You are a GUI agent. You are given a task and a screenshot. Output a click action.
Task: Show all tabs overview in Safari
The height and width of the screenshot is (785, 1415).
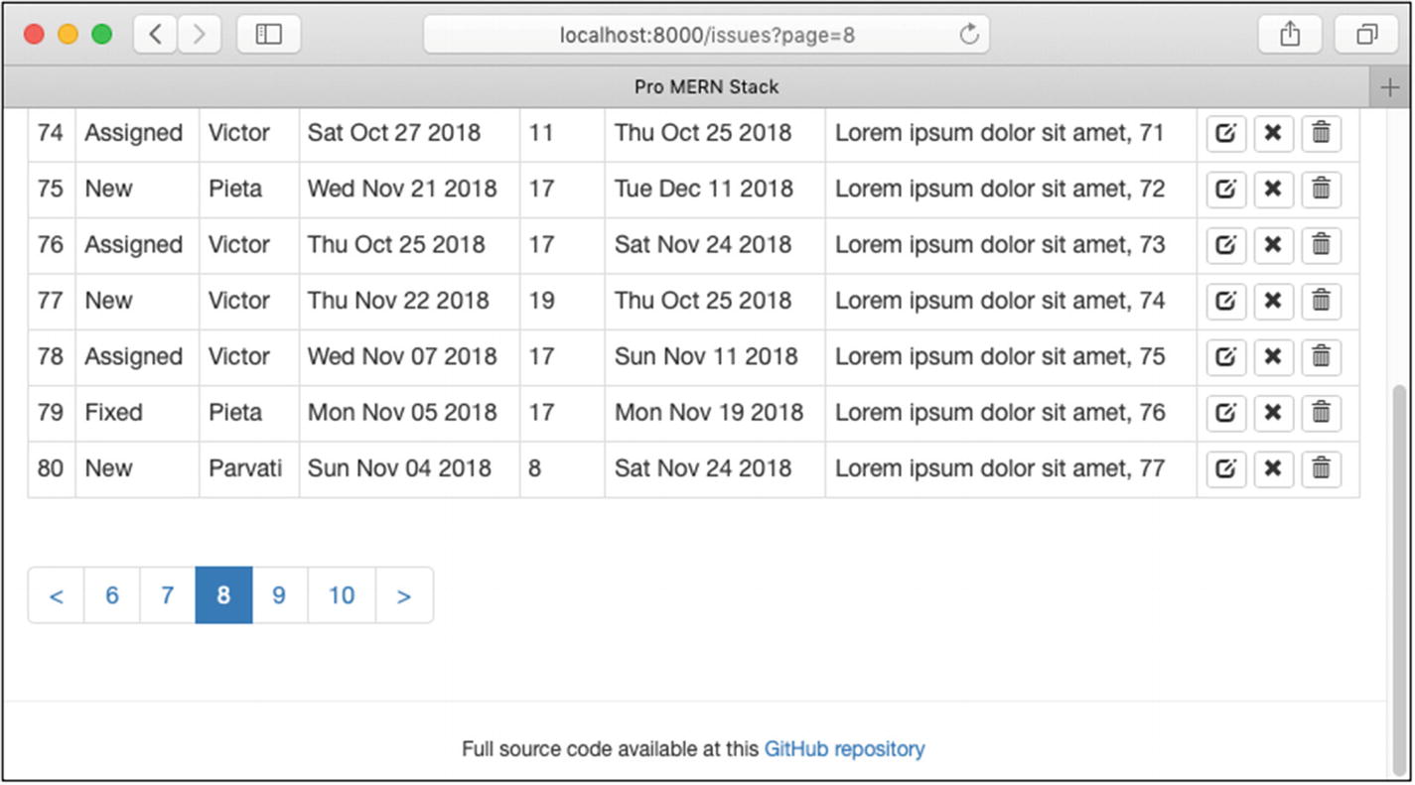point(1367,35)
